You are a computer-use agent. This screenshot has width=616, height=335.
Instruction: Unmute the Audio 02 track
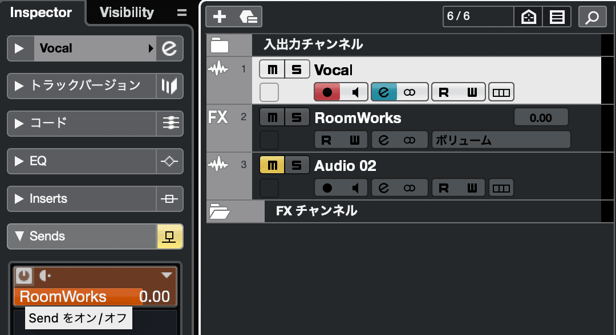point(272,165)
